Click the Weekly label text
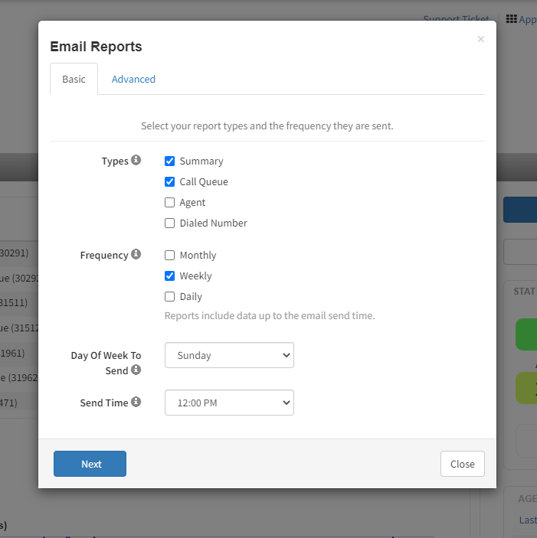Screen dimensions: 537x538 coord(195,276)
